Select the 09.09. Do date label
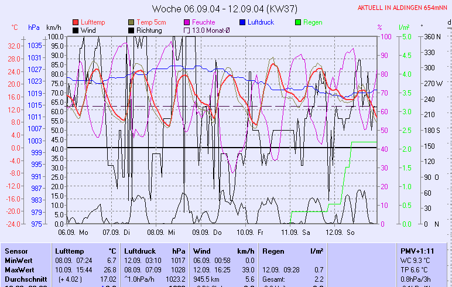 (208, 232)
